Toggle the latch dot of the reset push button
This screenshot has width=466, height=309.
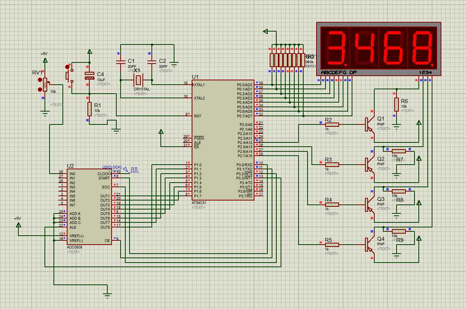(67, 67)
